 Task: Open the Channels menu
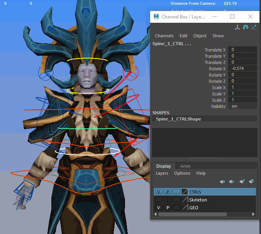click(164, 36)
